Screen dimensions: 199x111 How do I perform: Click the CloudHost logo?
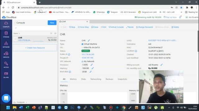9,17
